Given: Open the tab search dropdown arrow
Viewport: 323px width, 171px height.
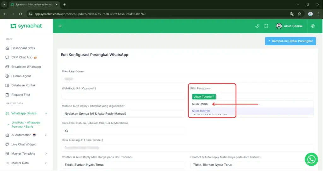Looking at the screenshot, I should (4, 4).
